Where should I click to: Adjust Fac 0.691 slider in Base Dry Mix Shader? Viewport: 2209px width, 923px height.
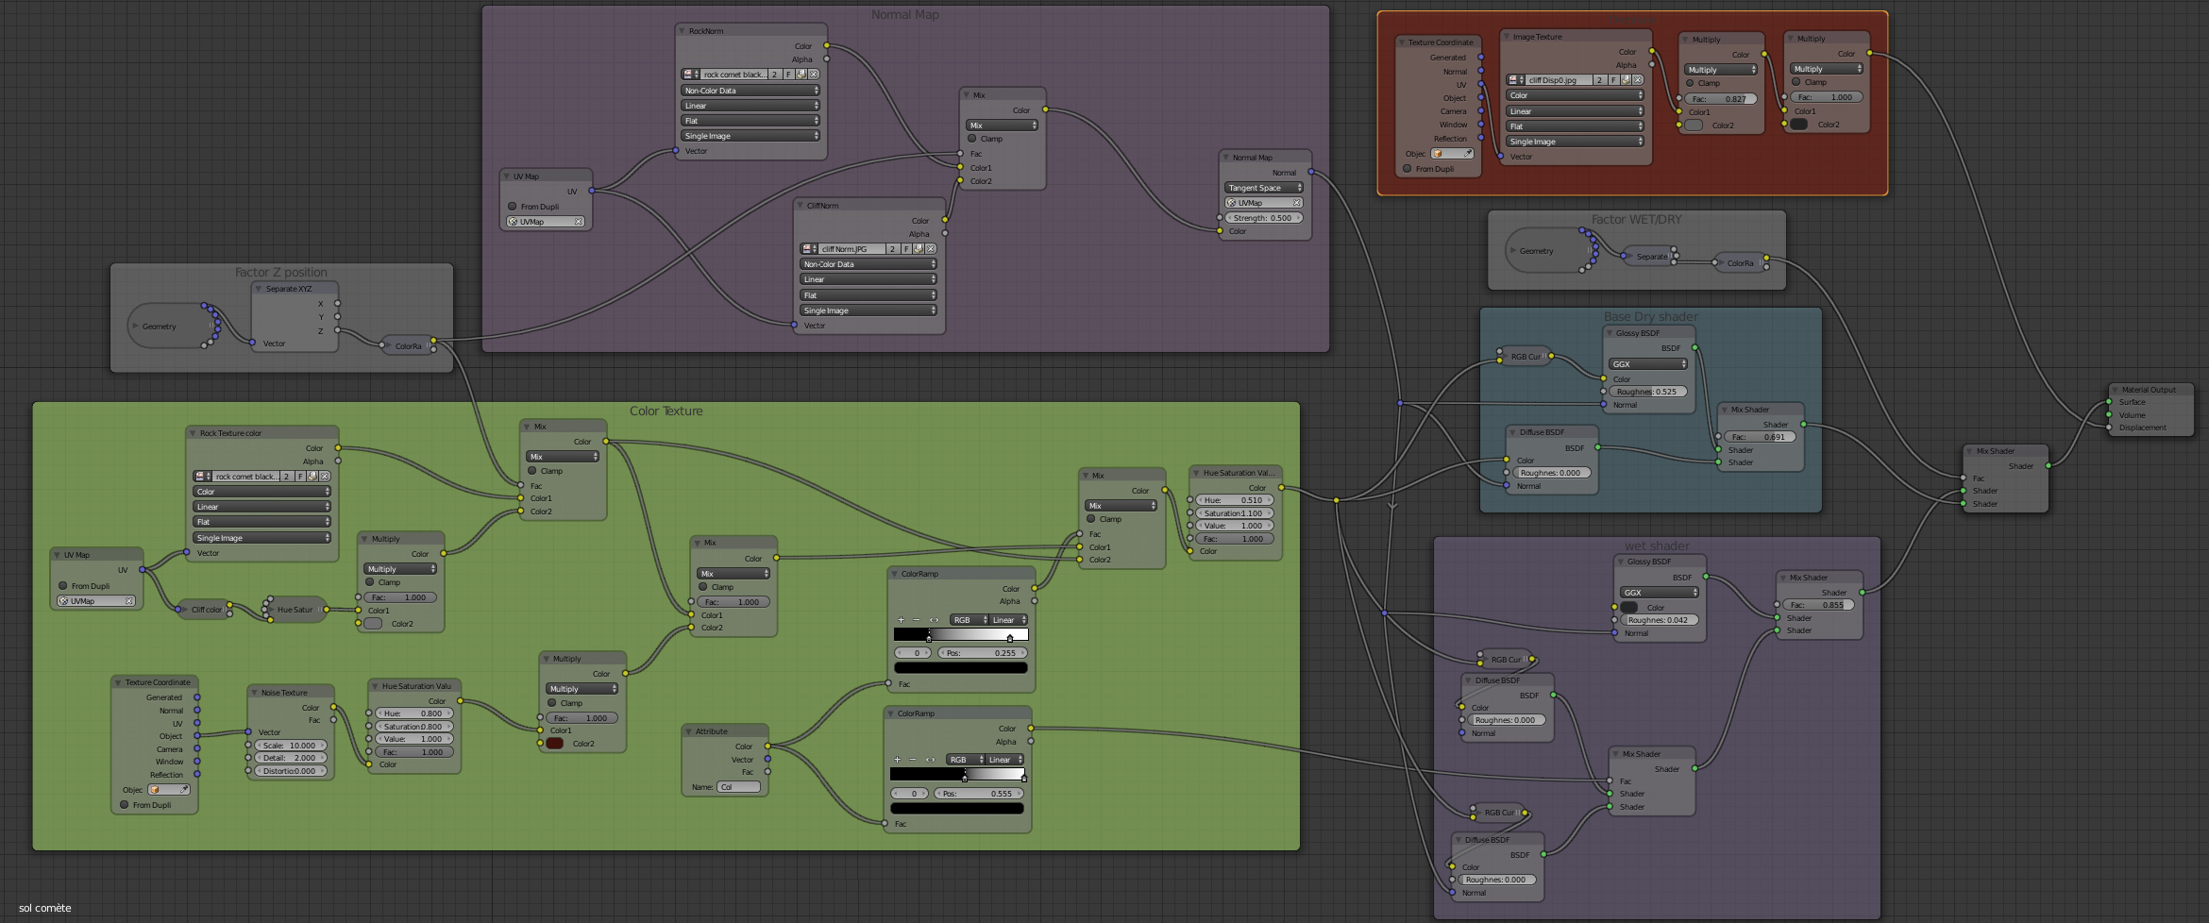pos(1761,437)
